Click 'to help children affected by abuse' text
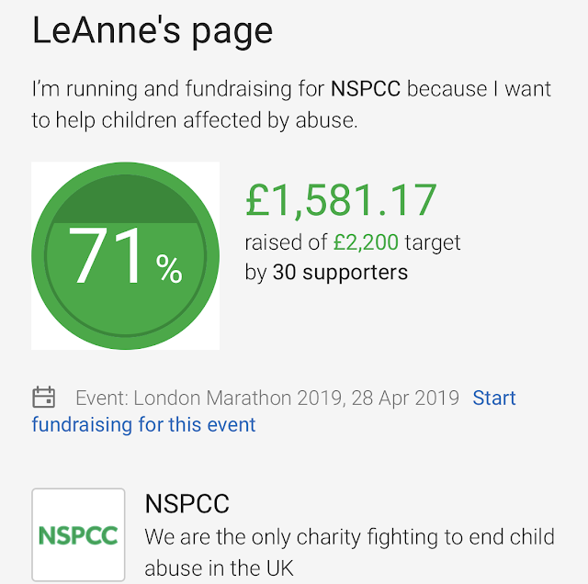This screenshot has width=588, height=584. (195, 120)
